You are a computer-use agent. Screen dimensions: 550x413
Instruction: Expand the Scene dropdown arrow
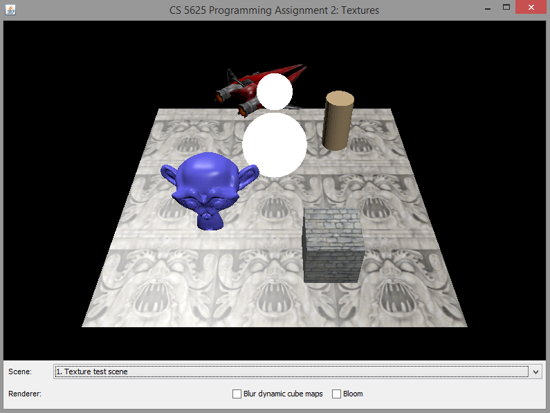(x=537, y=371)
